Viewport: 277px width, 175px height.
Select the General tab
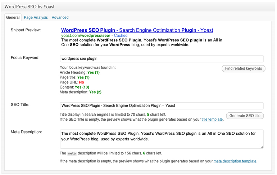coord(13,17)
